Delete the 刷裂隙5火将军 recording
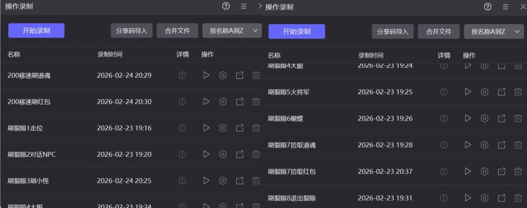 coord(518,91)
